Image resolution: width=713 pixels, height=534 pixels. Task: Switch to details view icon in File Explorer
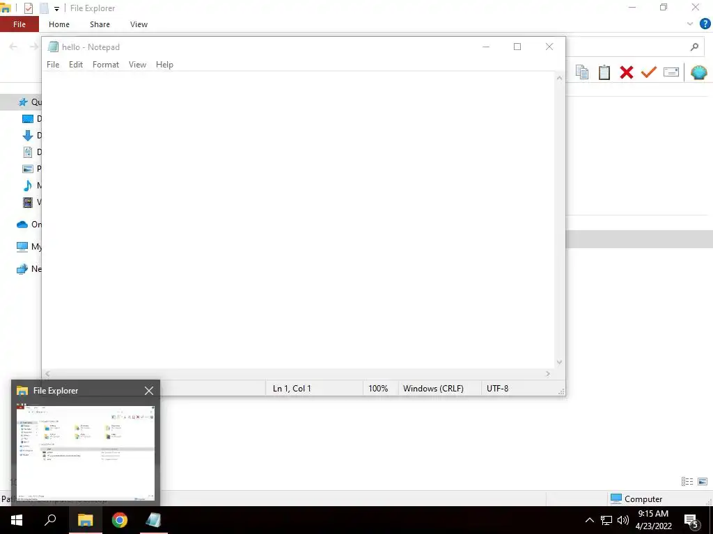[x=687, y=482]
